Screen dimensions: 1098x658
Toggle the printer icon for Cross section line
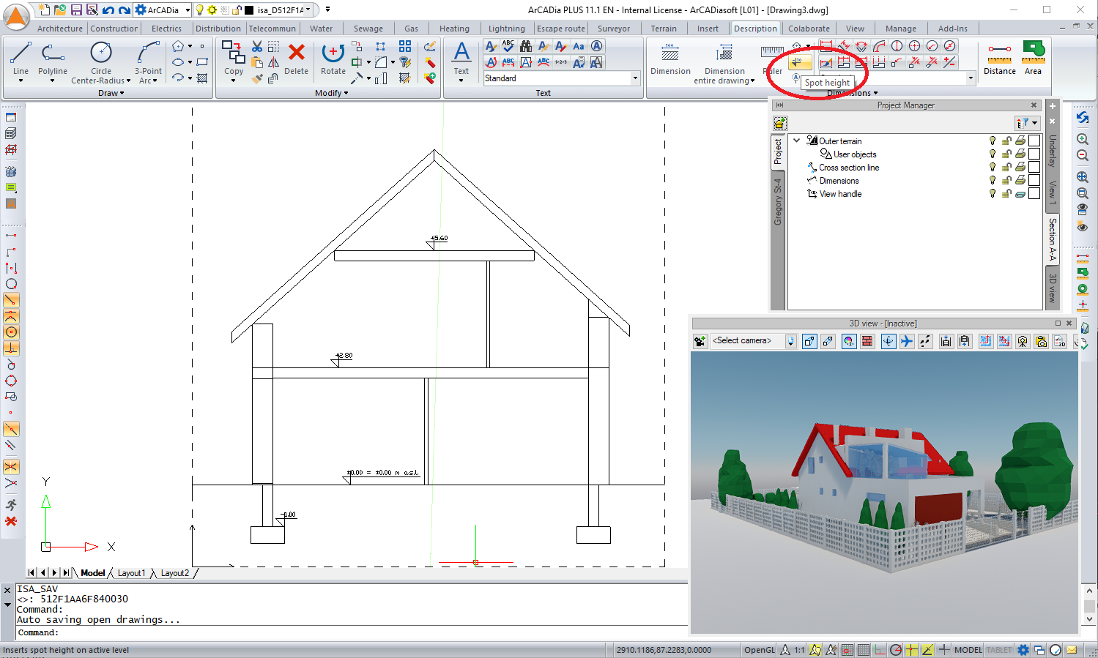pos(1019,167)
